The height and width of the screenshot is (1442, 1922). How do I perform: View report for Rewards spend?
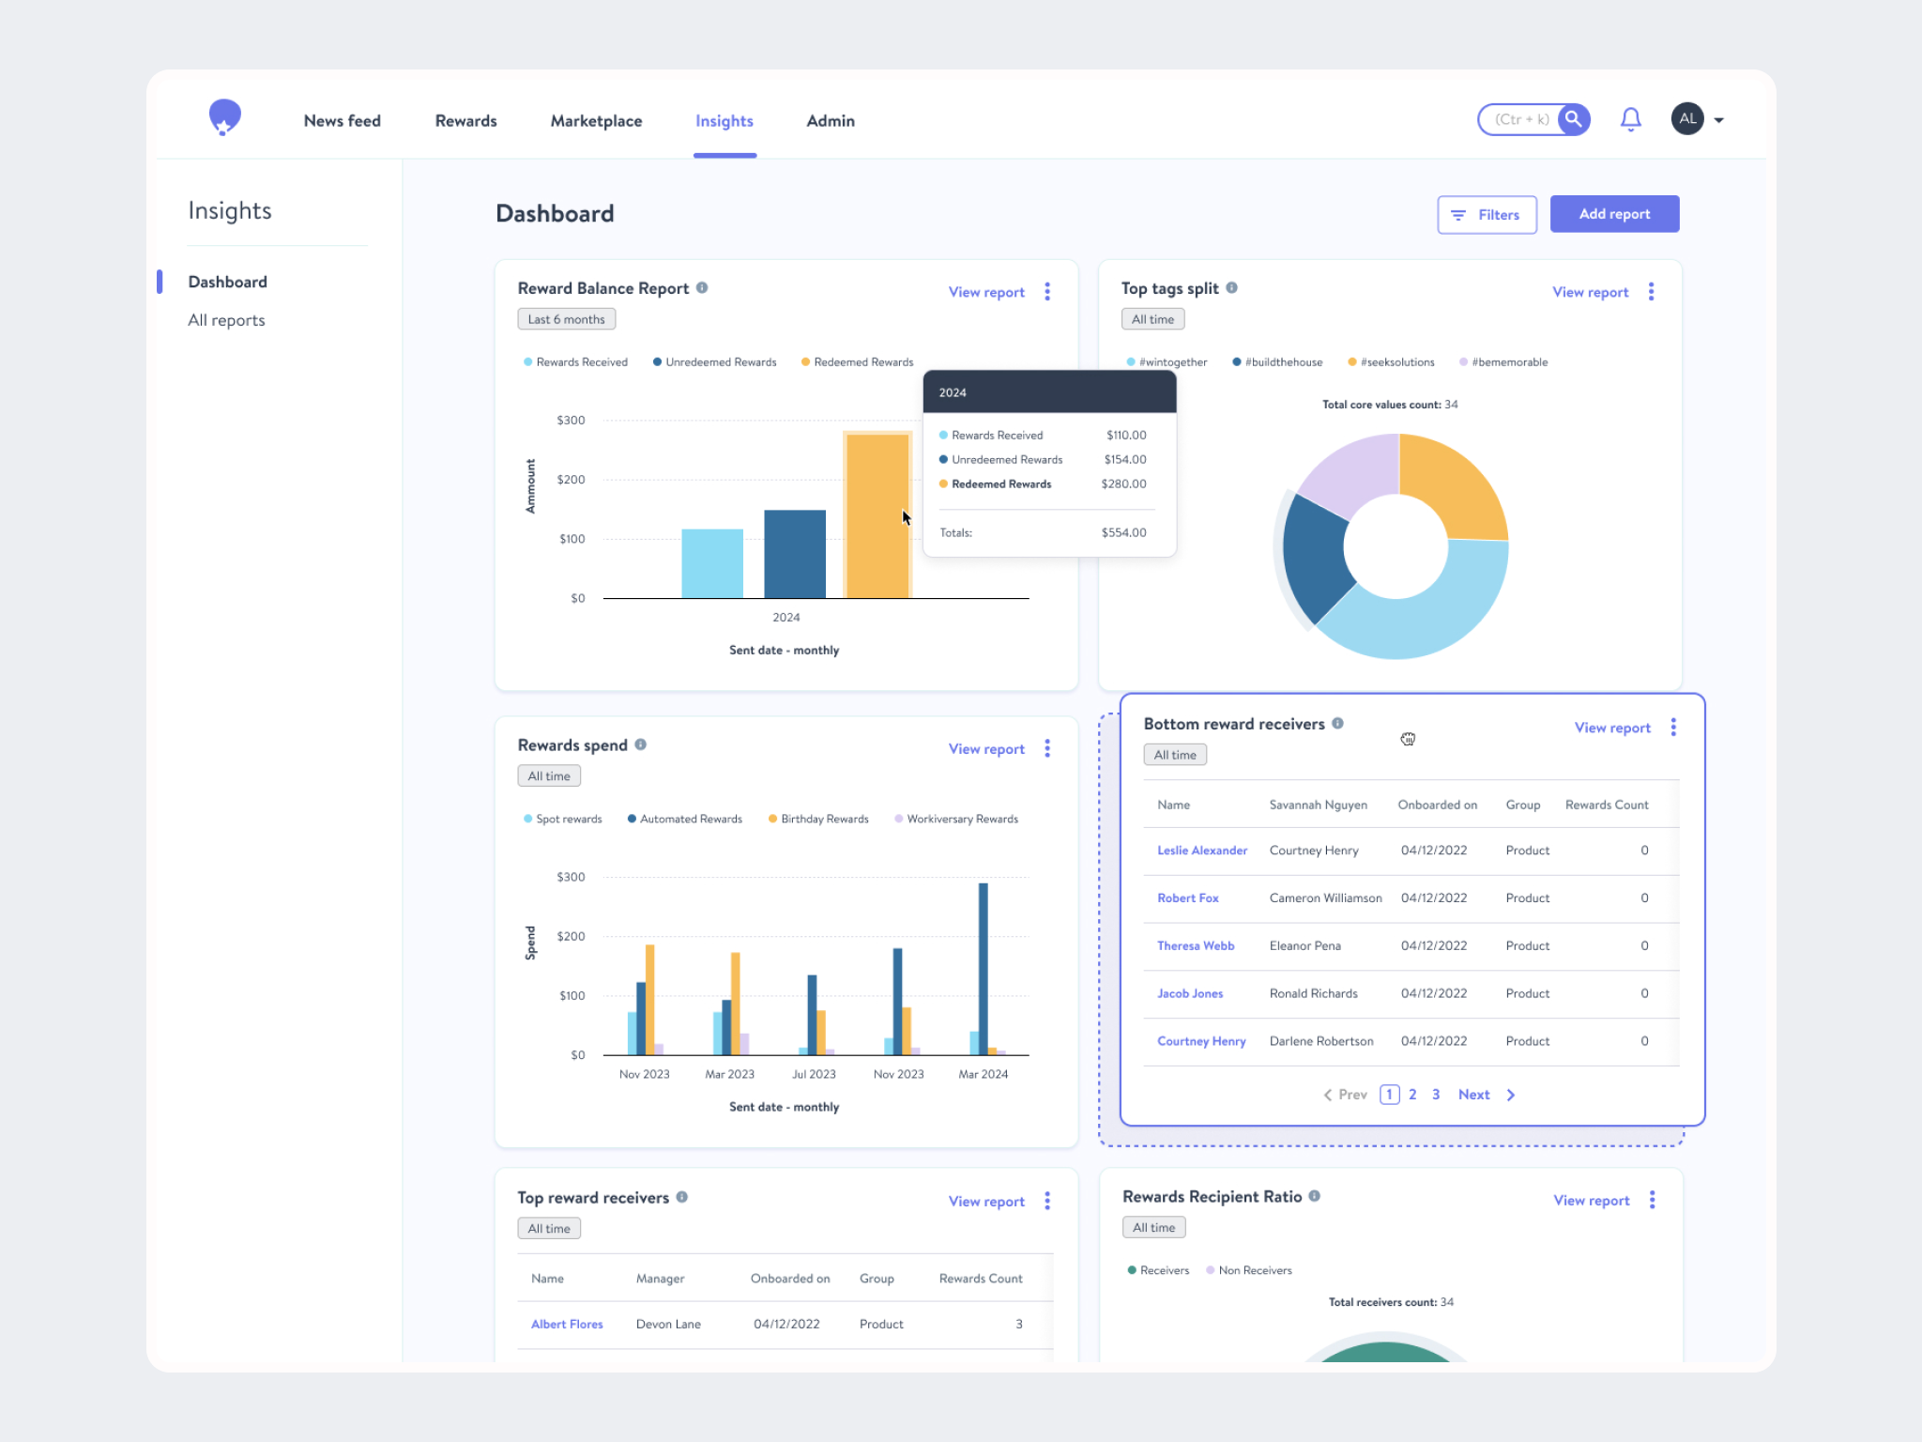pyautogui.click(x=986, y=749)
